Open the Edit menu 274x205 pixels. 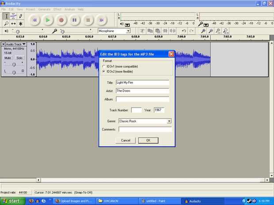point(11,9)
